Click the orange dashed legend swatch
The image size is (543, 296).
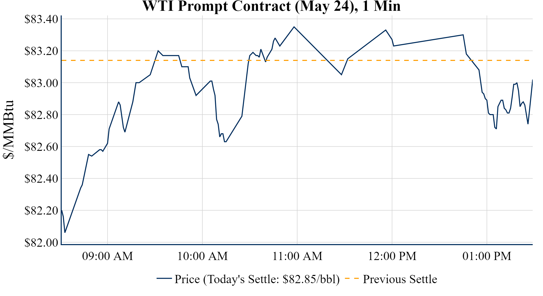pos(352,278)
